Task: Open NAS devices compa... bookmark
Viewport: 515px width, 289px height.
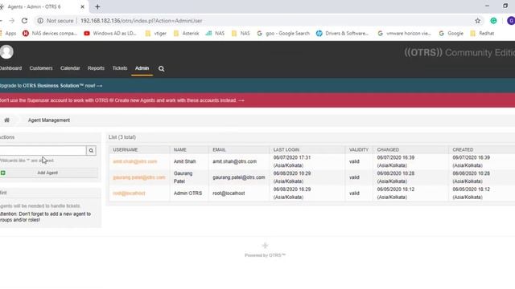Action: tap(50, 34)
